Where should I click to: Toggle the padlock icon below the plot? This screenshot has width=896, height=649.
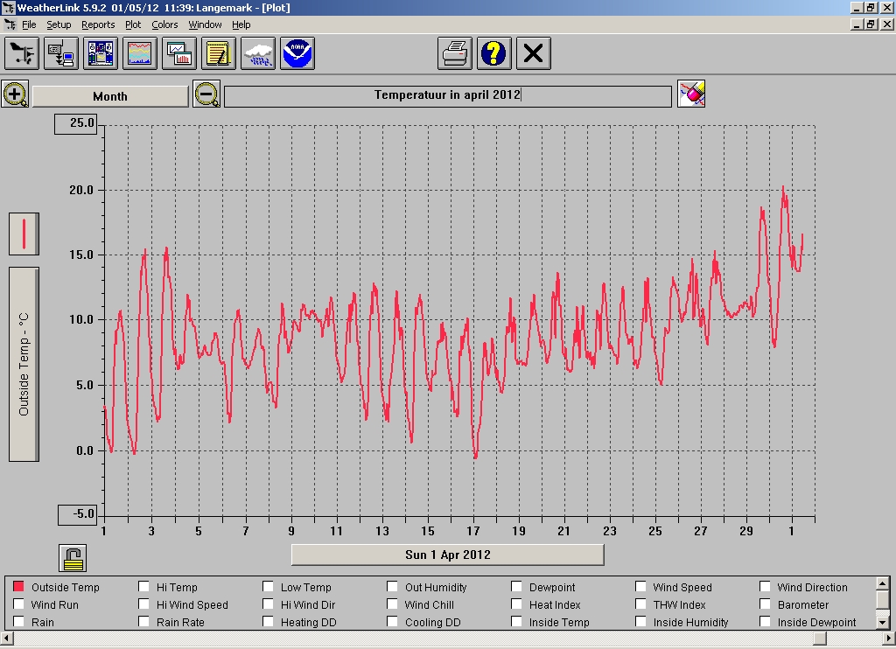point(73,558)
